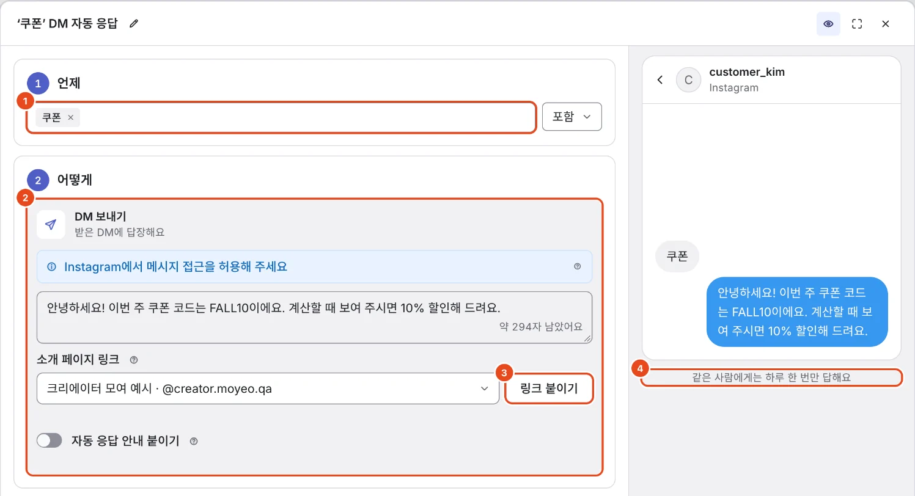Remove the 쿠폰 keyword chip
Image resolution: width=915 pixels, height=496 pixels.
(71, 118)
